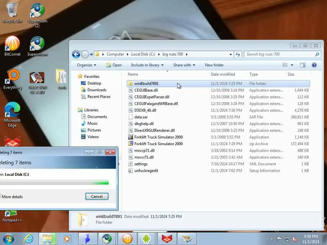Open BitComet desktop shortcut

click(12, 46)
